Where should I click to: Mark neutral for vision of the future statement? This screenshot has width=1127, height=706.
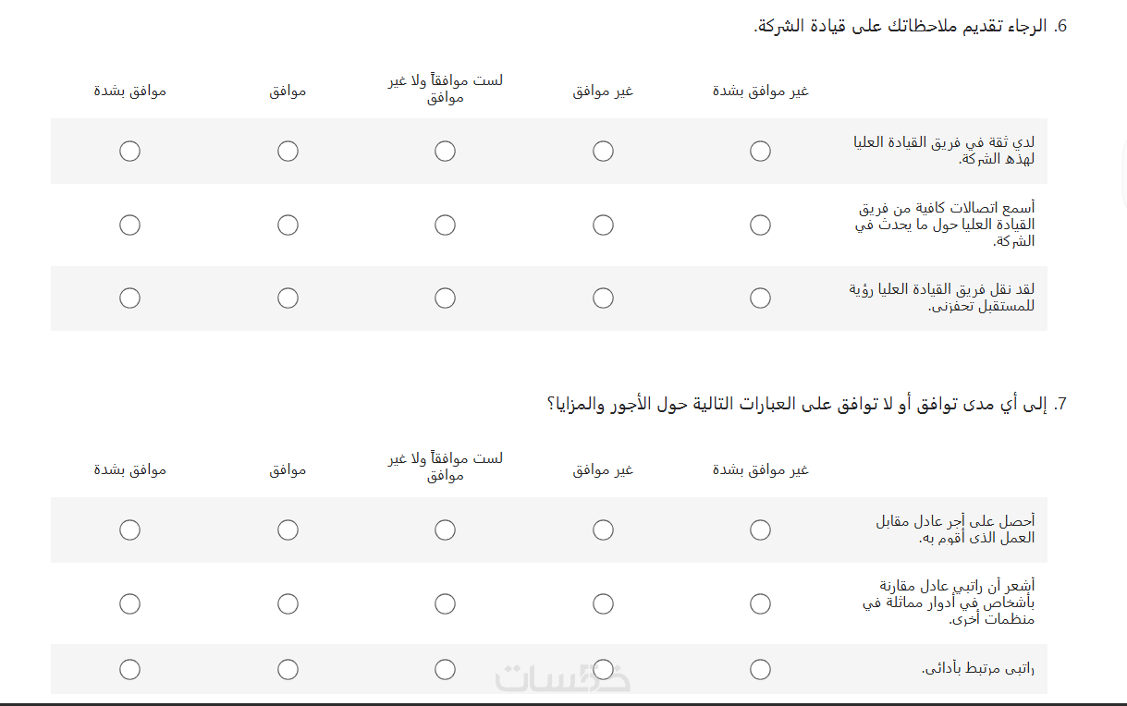coord(445,298)
